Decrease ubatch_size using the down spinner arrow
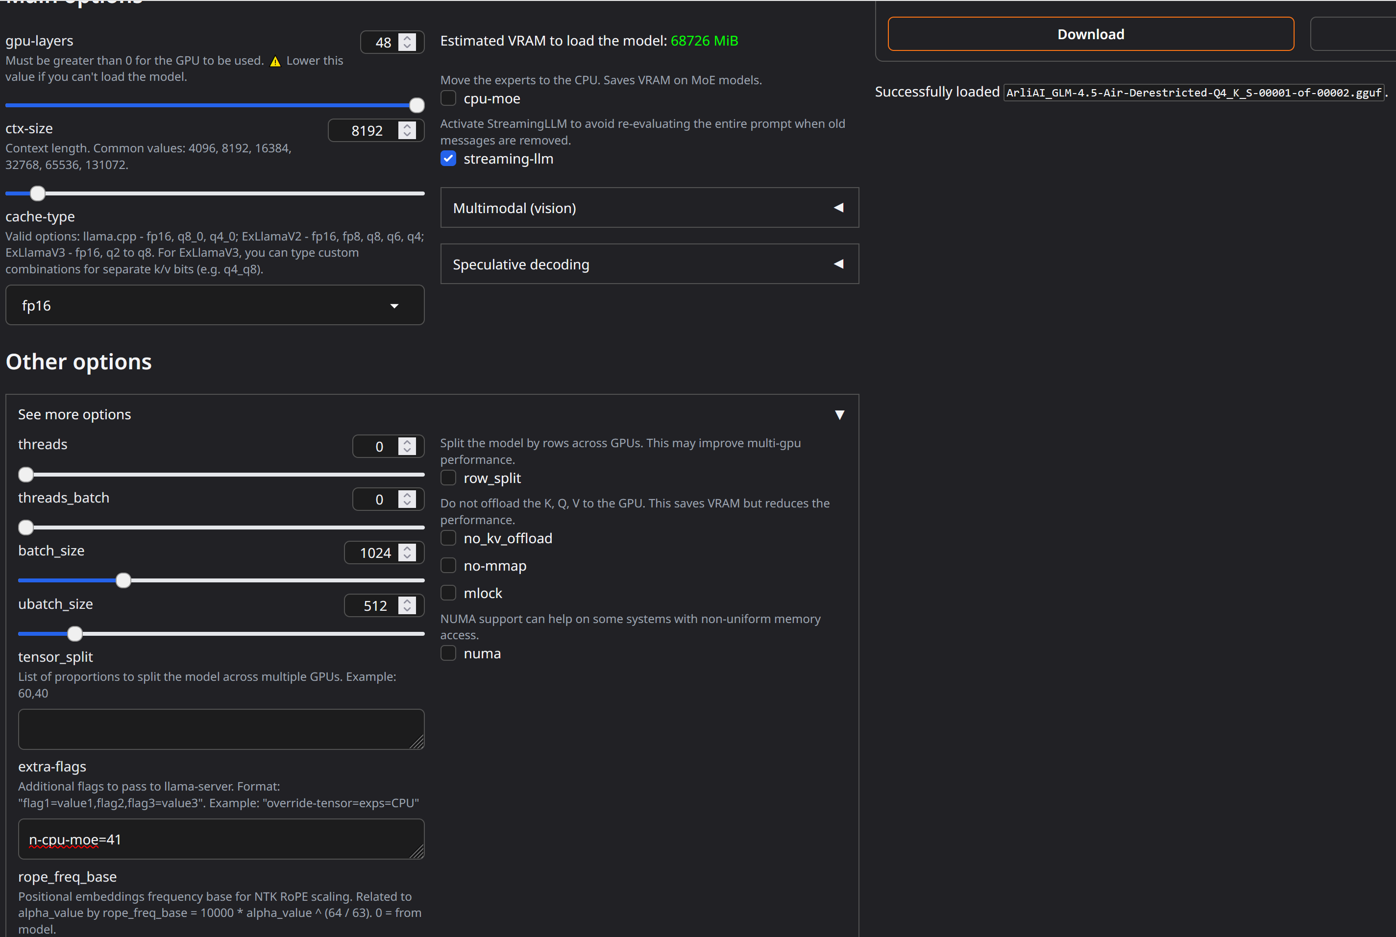Viewport: 1396px width, 937px height. point(407,610)
